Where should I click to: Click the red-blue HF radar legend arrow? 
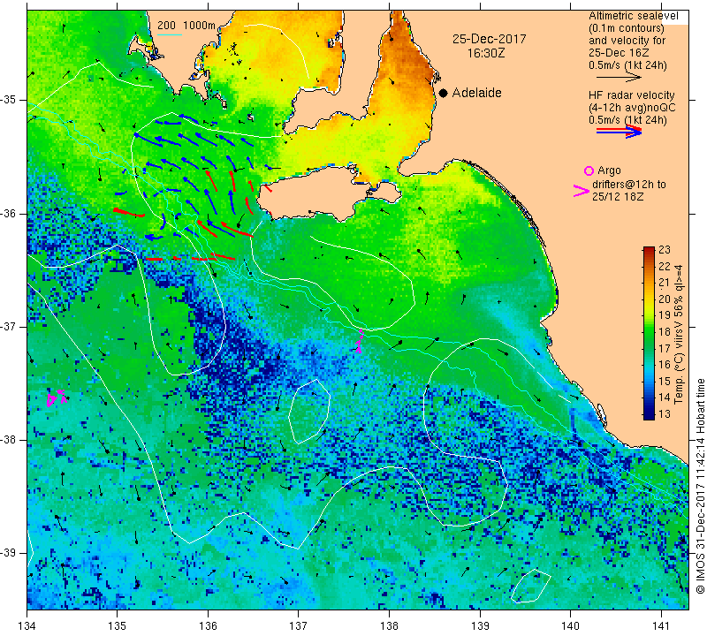click(x=620, y=132)
